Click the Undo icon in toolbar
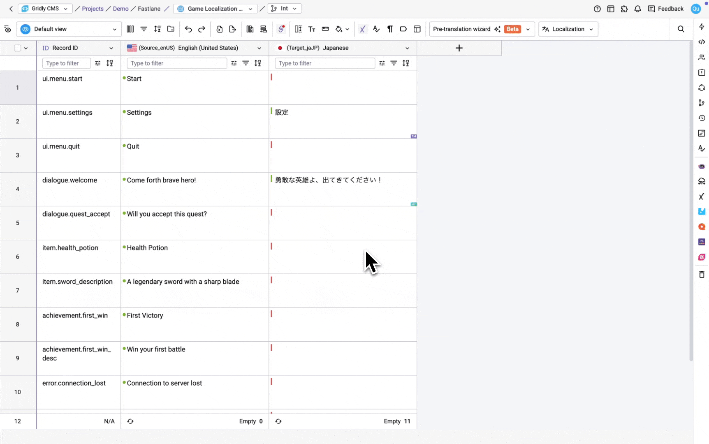Screen dimensions: 709x444 188,29
